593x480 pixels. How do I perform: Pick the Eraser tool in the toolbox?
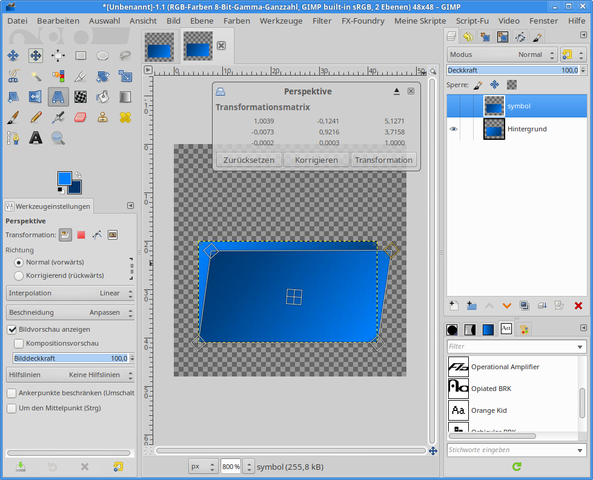coord(81,117)
